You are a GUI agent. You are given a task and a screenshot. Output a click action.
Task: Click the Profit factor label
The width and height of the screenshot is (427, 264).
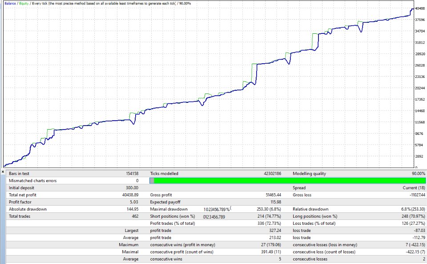[x=20, y=202]
